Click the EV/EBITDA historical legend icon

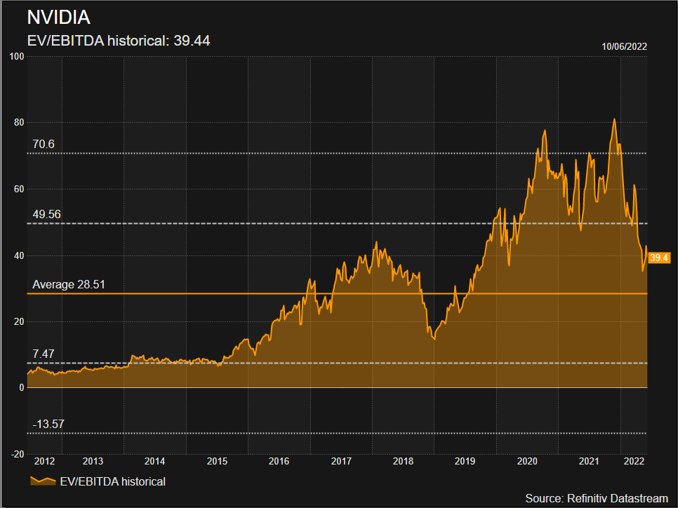coord(43,481)
